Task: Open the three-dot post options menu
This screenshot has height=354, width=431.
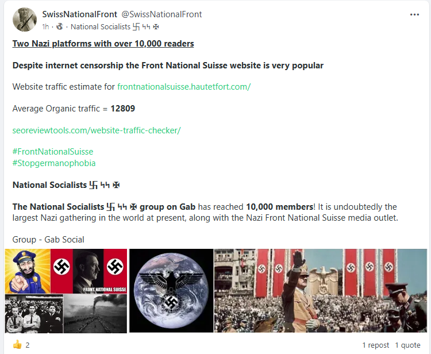Action: click(x=414, y=15)
